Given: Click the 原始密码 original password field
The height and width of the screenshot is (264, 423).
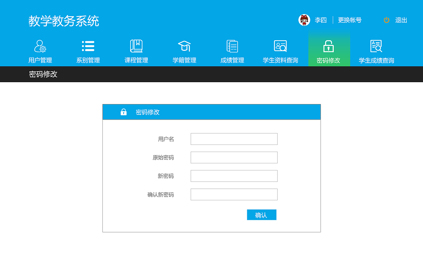Looking at the screenshot, I should tap(234, 157).
